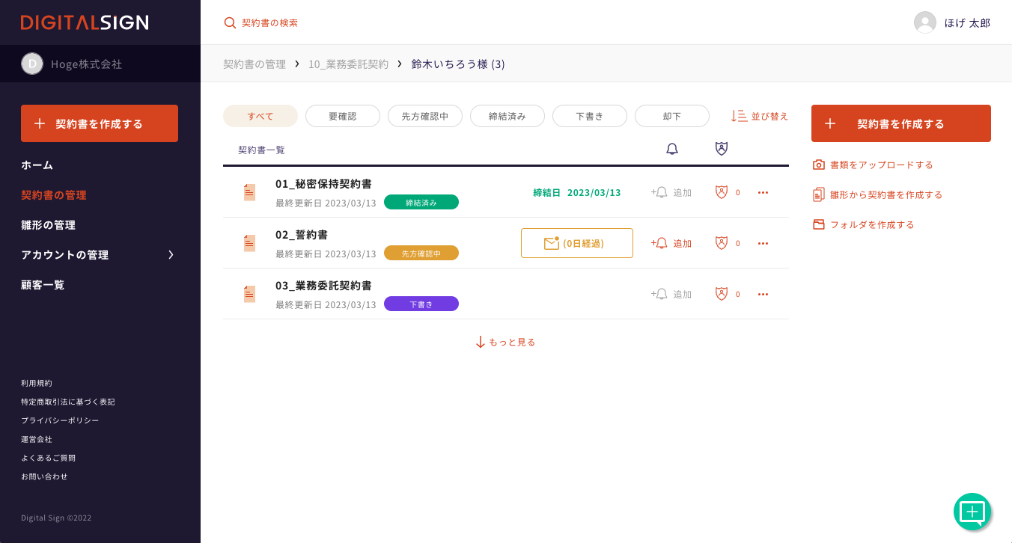Click sidebar 契約書を作成する button

click(100, 123)
